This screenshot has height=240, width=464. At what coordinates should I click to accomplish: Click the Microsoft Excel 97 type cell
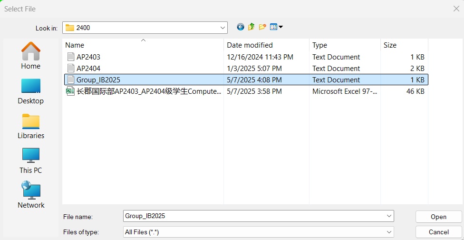(345, 91)
